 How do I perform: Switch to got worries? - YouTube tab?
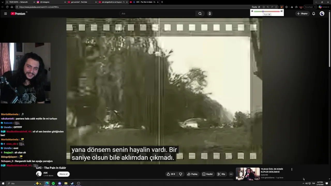[82, 2]
